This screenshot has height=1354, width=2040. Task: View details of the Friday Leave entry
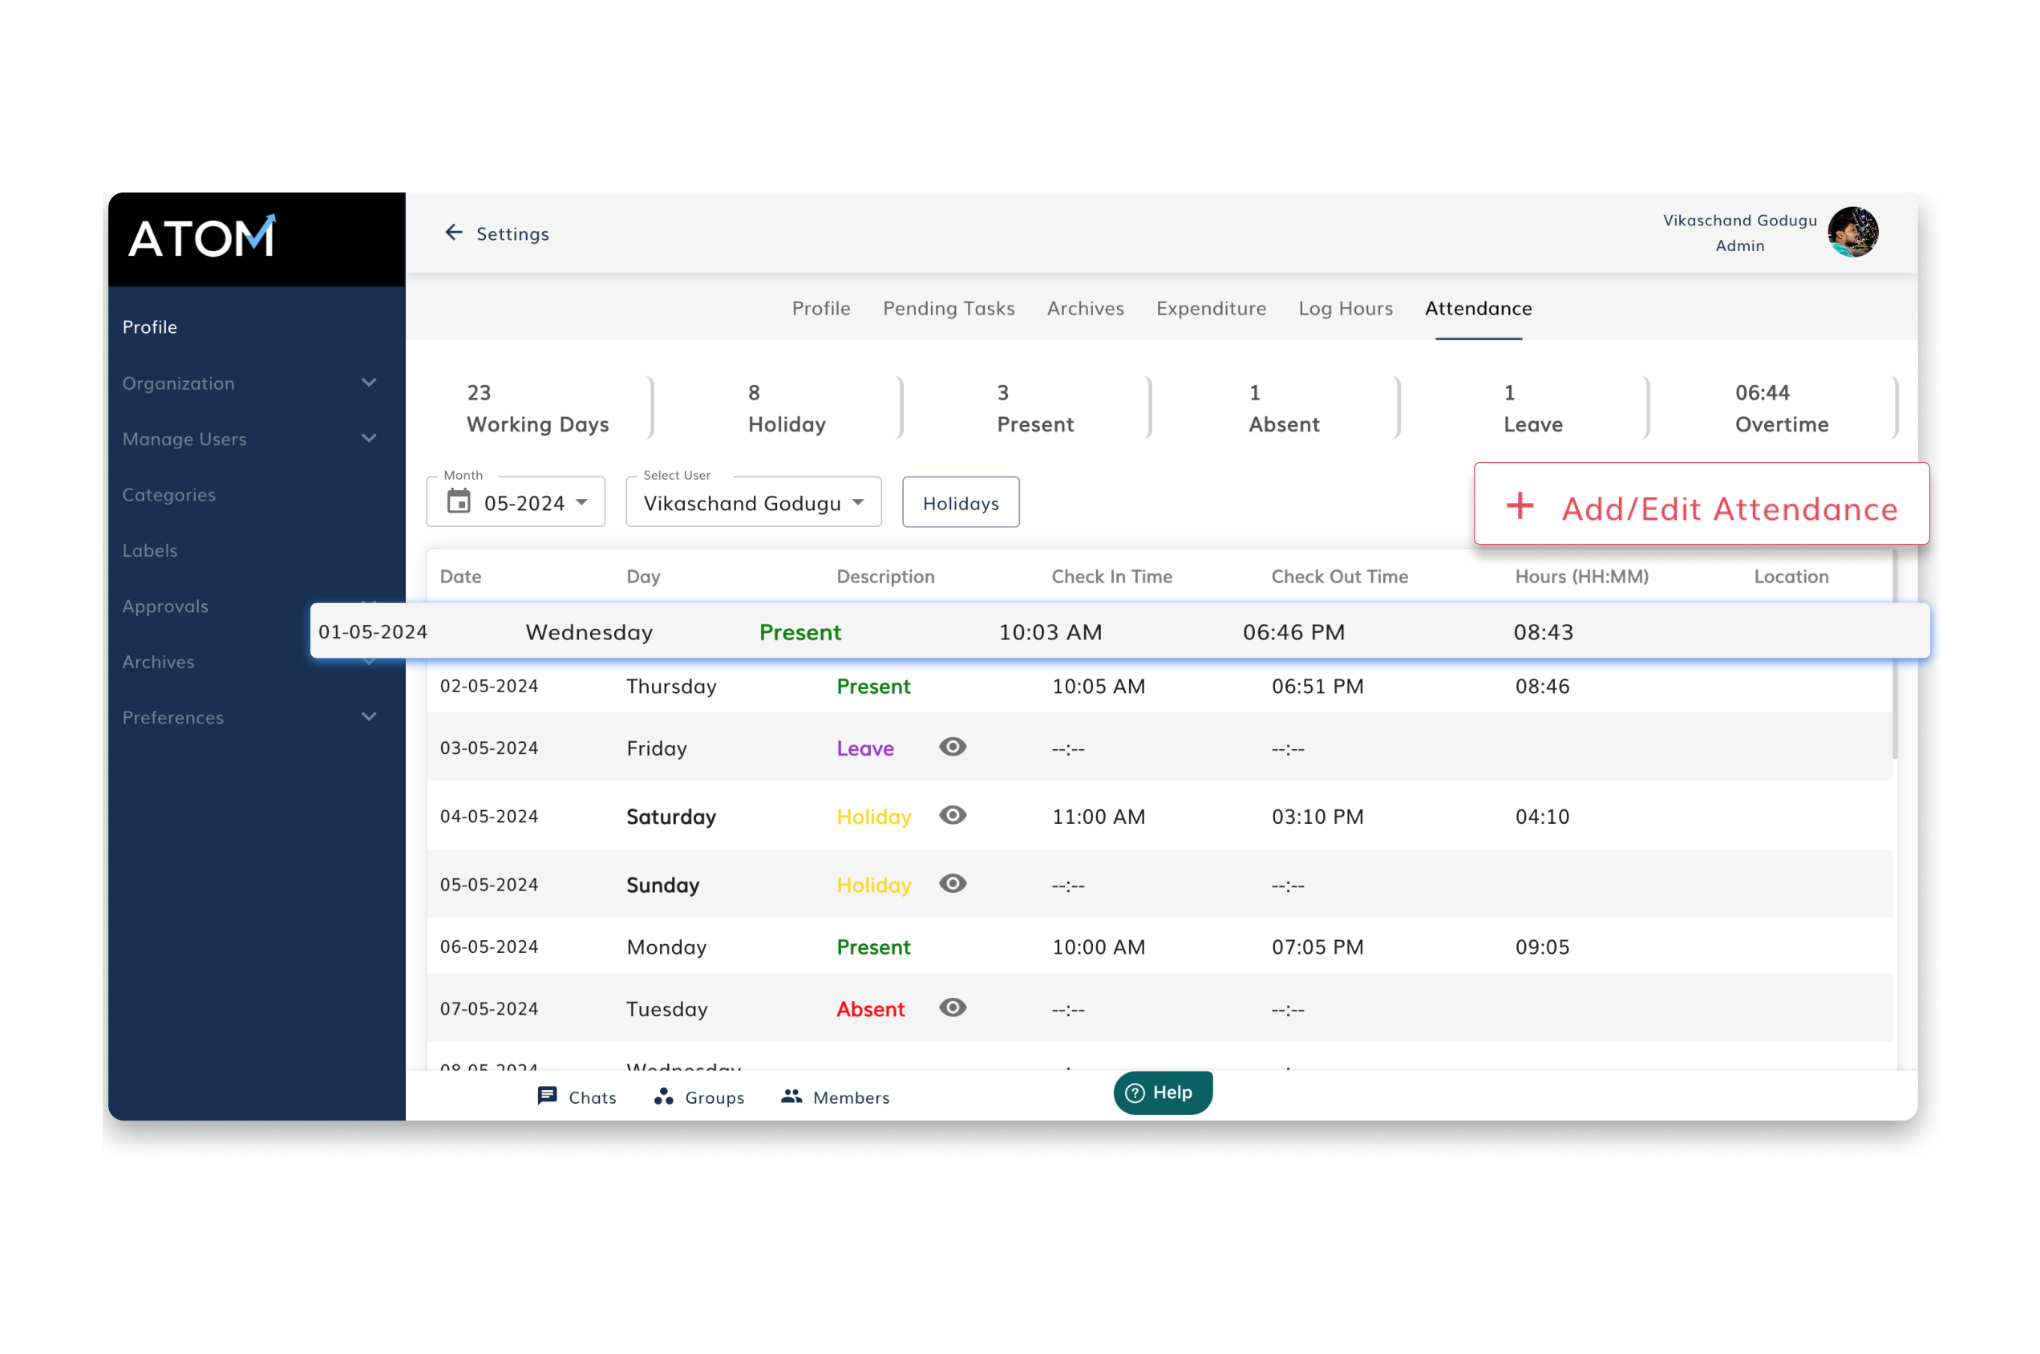point(952,747)
